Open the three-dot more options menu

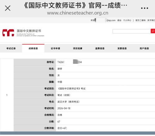pyautogui.click(x=144, y=8)
